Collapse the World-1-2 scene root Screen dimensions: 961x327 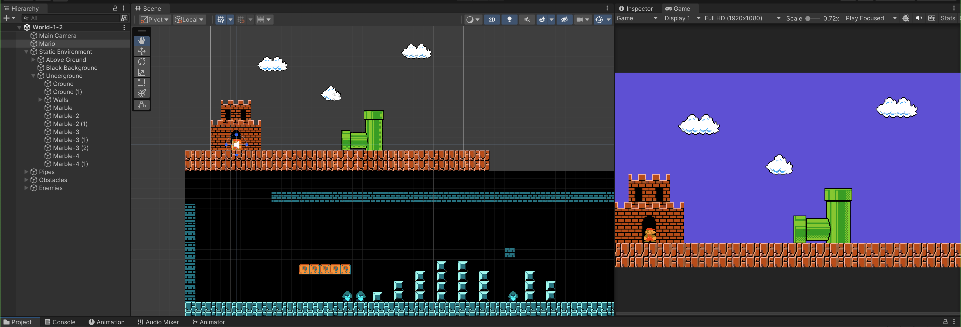[x=19, y=27]
